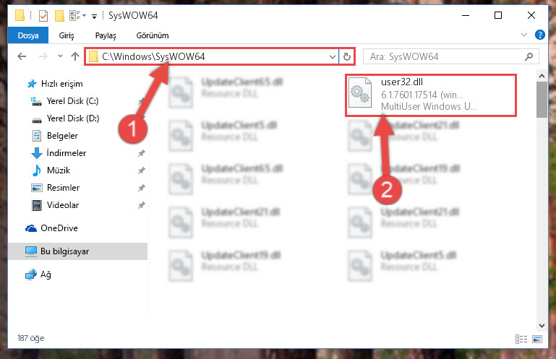
Task: Switch to details view layout icon
Action: pos(521,339)
